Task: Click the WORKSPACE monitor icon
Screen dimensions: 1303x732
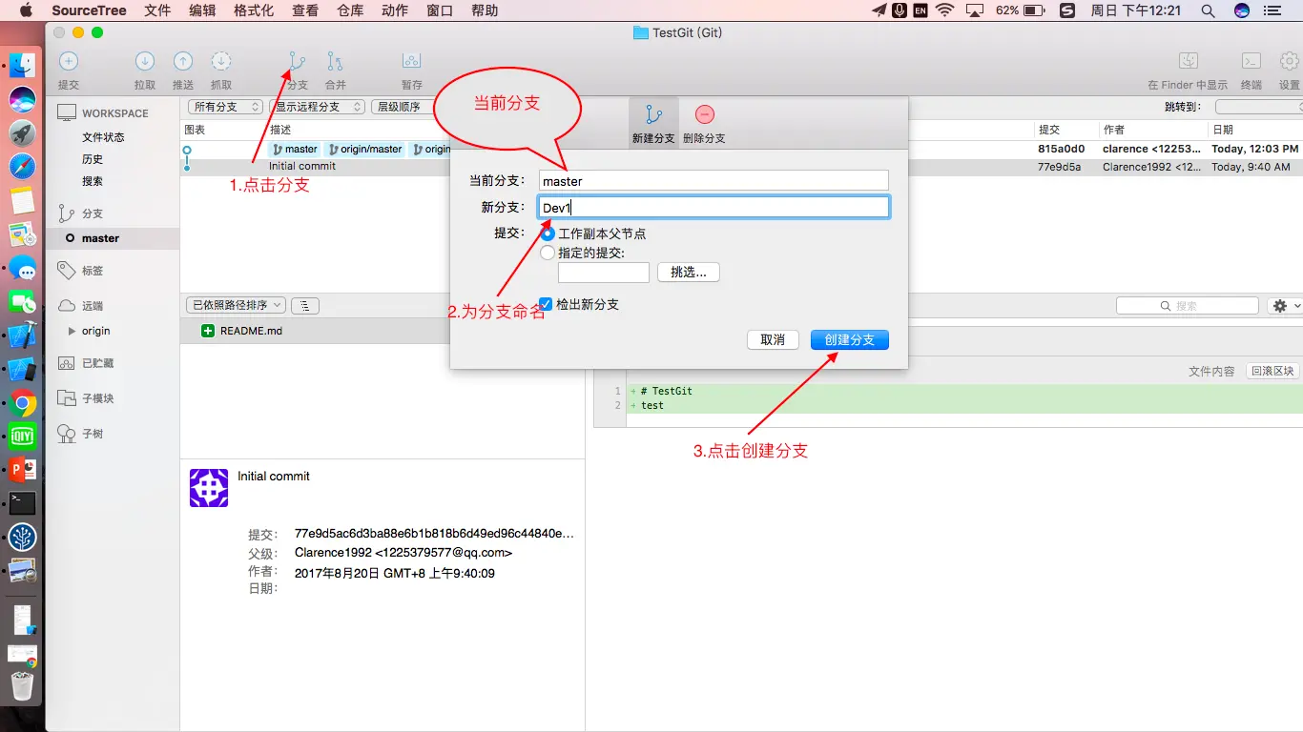Action: [x=66, y=112]
